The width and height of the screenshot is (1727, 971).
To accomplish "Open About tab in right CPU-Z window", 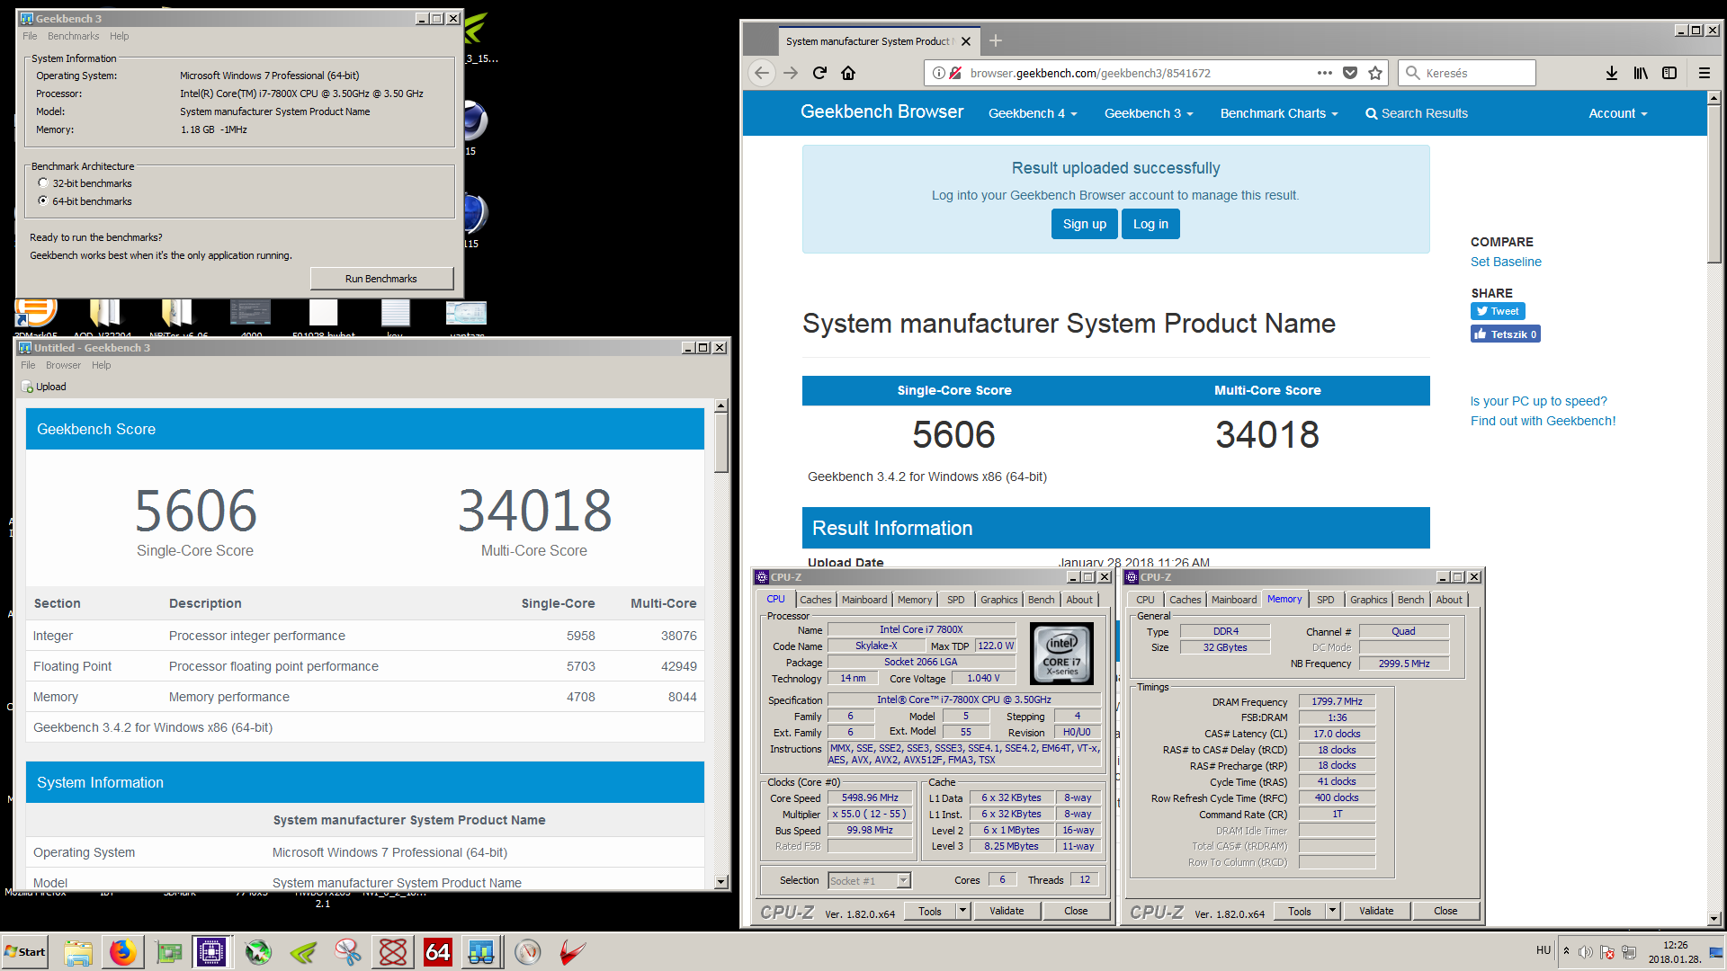I will 1449,600.
